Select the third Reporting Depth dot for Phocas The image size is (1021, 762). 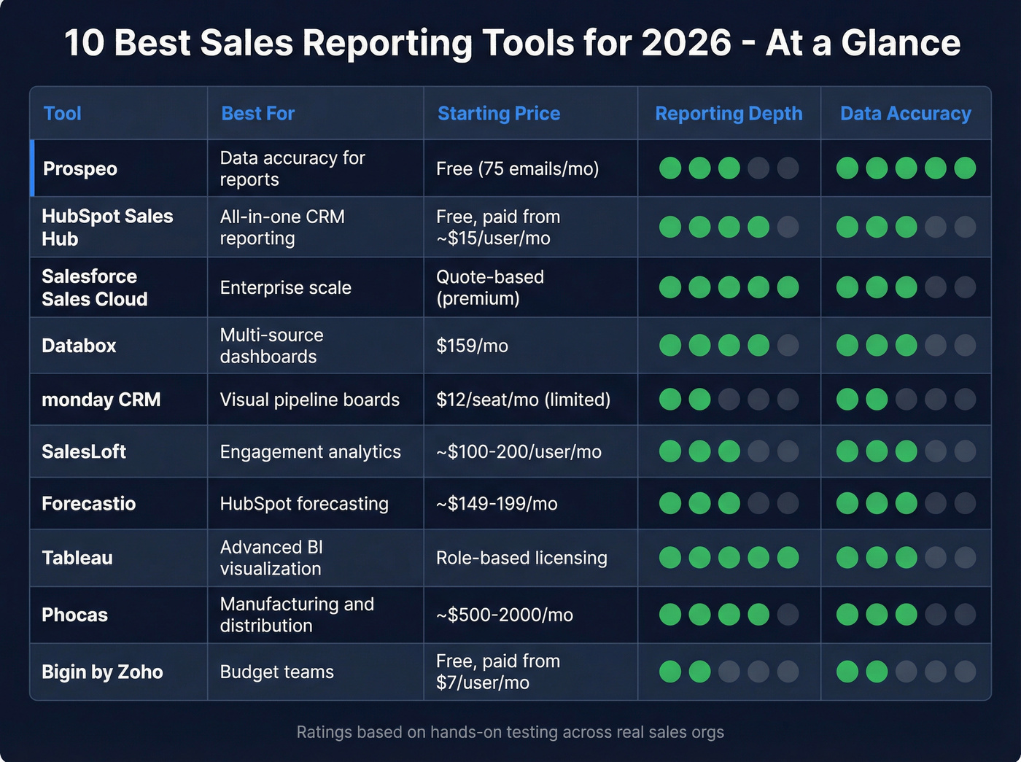[x=729, y=615]
